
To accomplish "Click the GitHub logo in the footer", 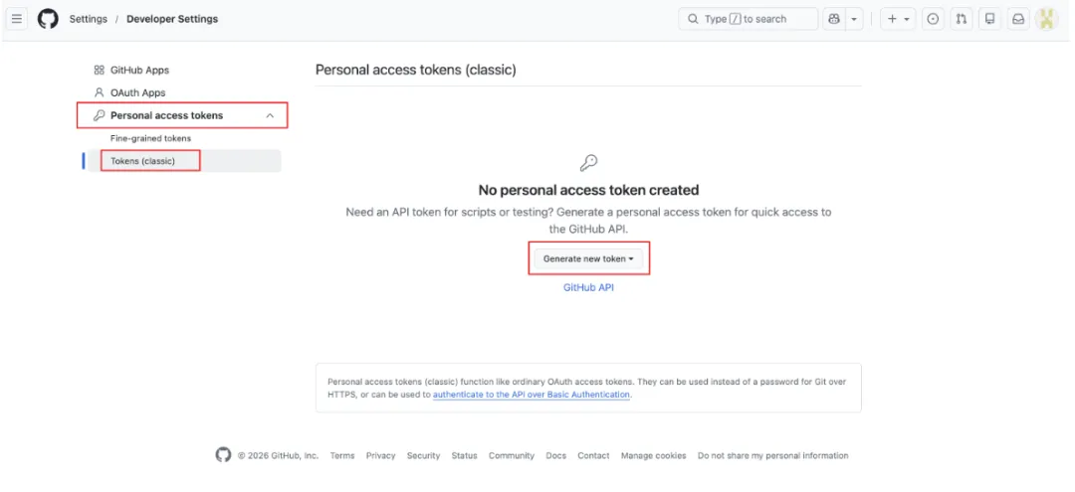I will pos(223,455).
